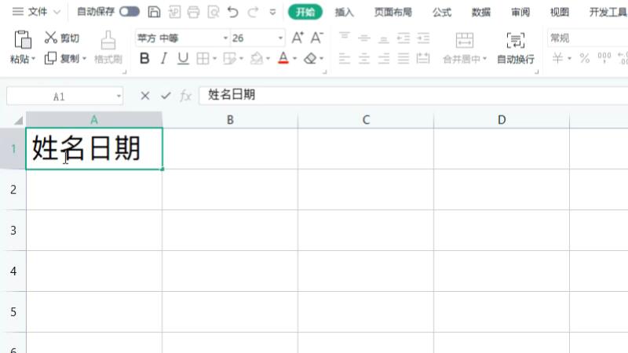Click the save icon in quick access bar
The height and width of the screenshot is (353, 628).
point(155,12)
